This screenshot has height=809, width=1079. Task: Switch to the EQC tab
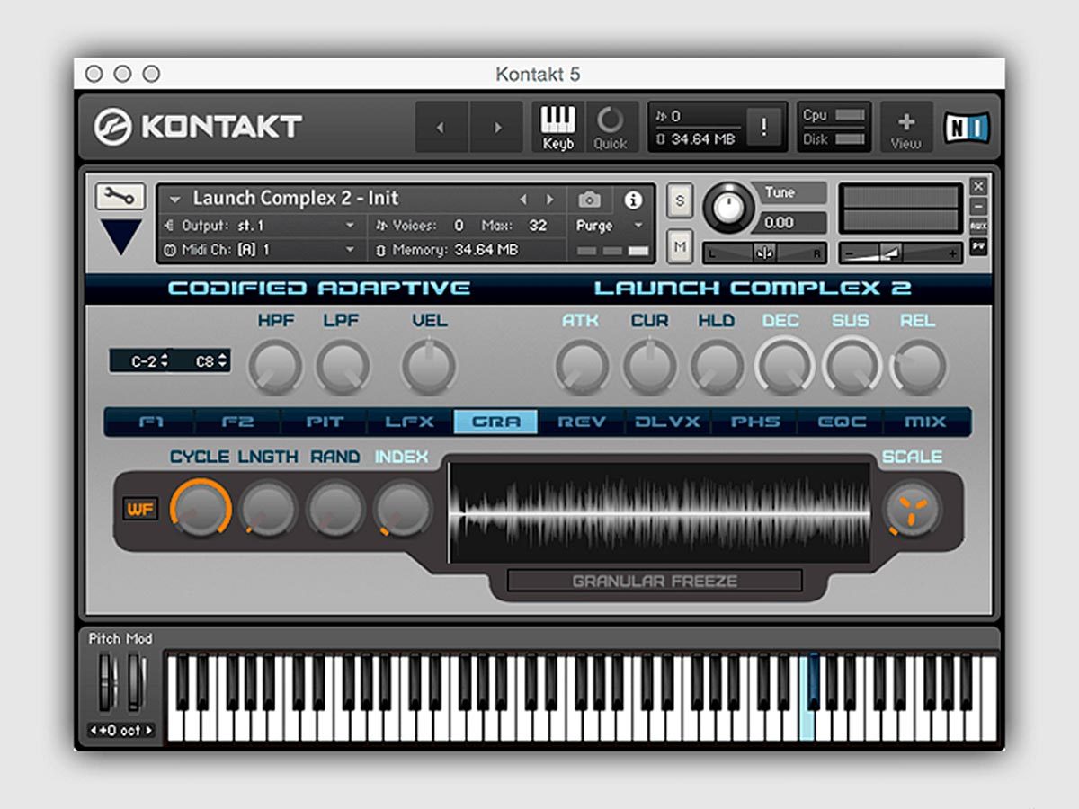841,422
